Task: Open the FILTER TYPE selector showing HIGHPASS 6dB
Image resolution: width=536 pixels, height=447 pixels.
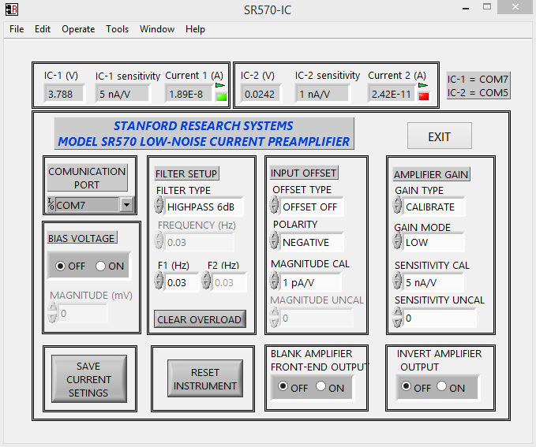Action: coord(204,207)
